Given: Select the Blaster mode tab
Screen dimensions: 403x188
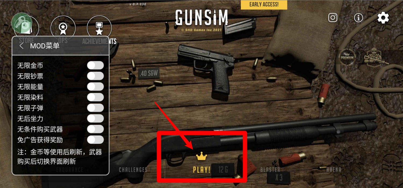Looking at the screenshot, I should coord(270,170).
